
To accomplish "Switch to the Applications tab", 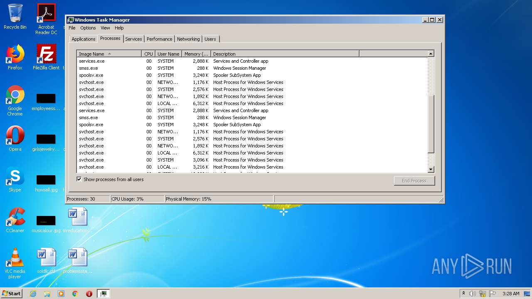I will coord(84,39).
